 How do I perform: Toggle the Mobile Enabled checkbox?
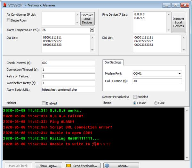click(44, 103)
